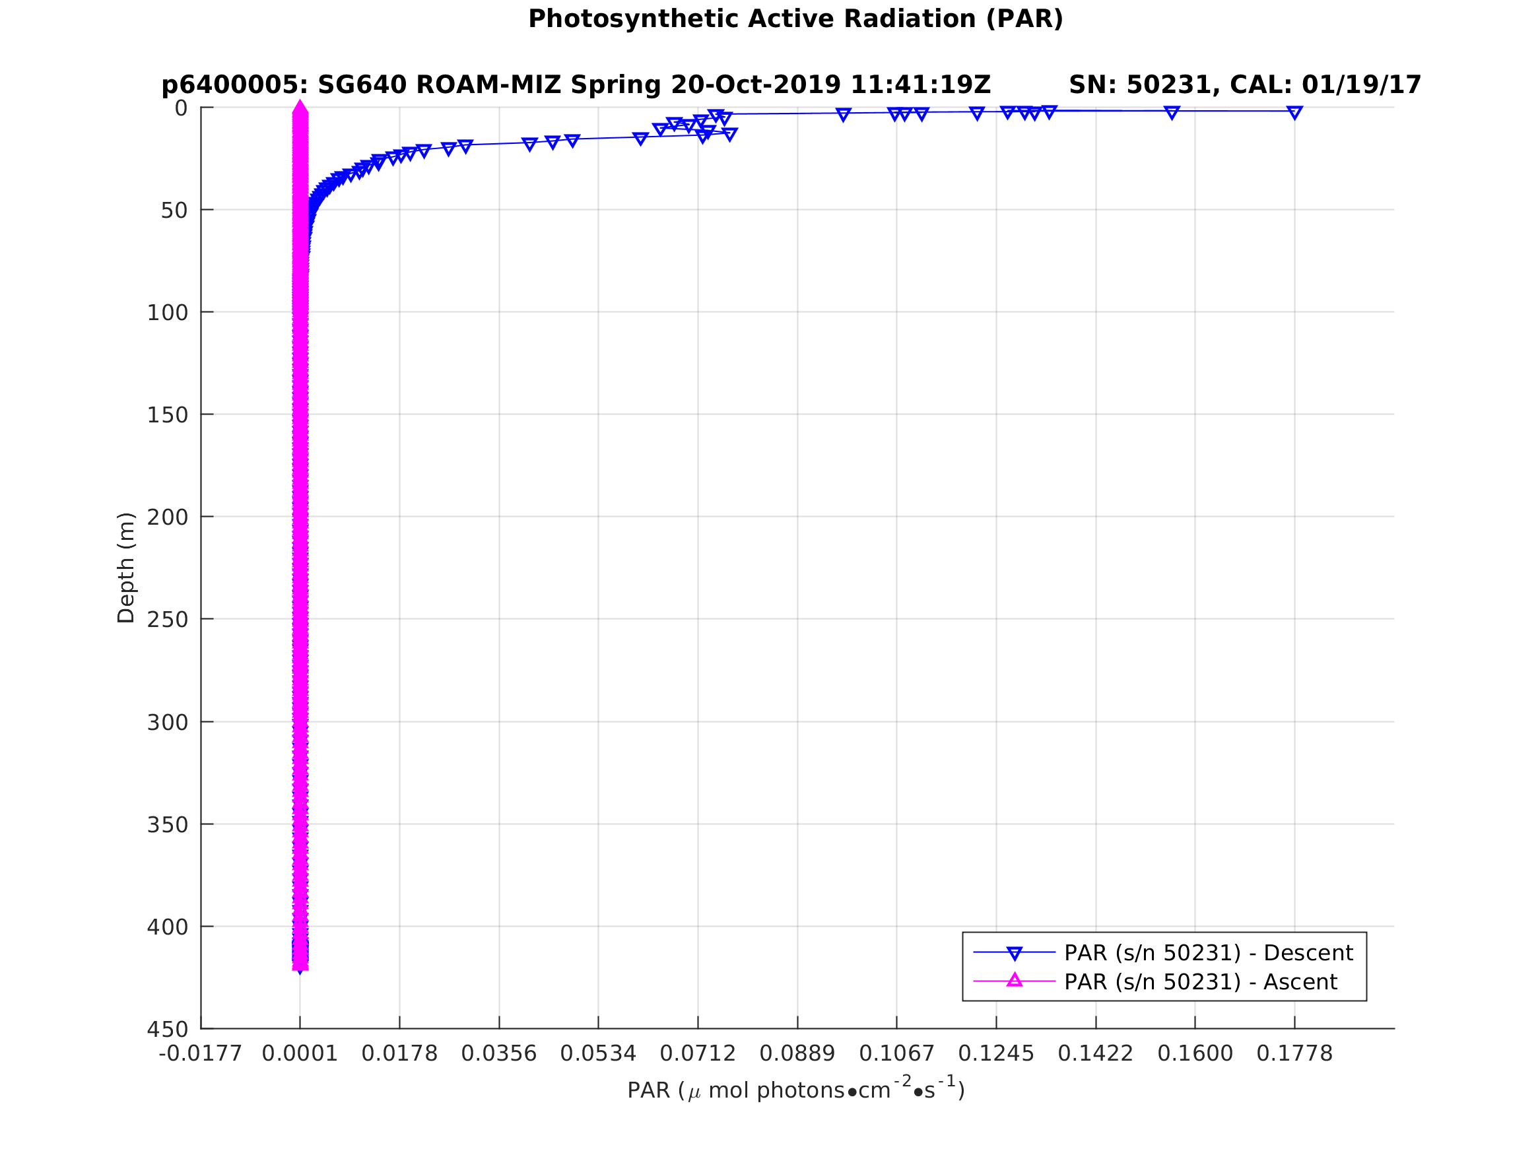Screen dimensions: 1540x1155
Task: Click the x-axis label 'PAR (μ mol photons•cm⁻²•s⁻¹)'
Action: tap(796, 1089)
